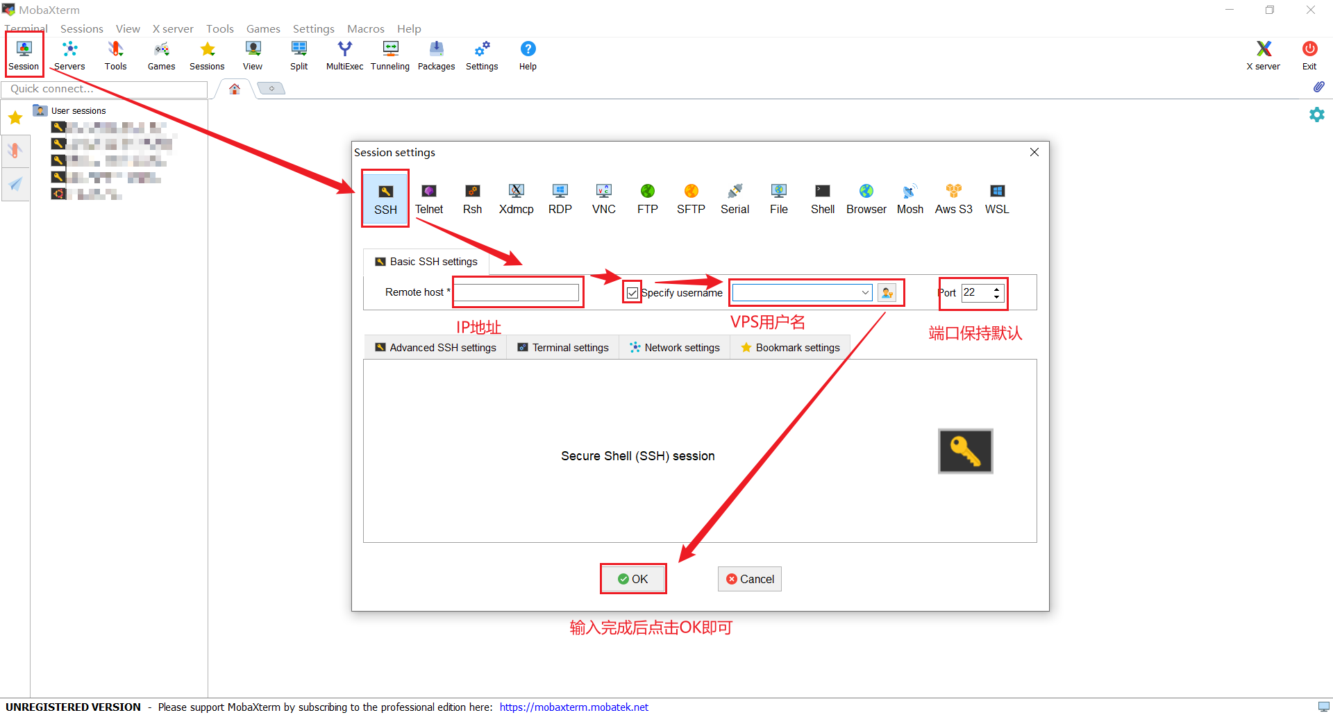Open the credentials manager user icon

coord(887,293)
